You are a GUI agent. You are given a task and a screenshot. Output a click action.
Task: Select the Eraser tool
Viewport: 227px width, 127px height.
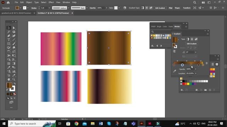click(14, 48)
